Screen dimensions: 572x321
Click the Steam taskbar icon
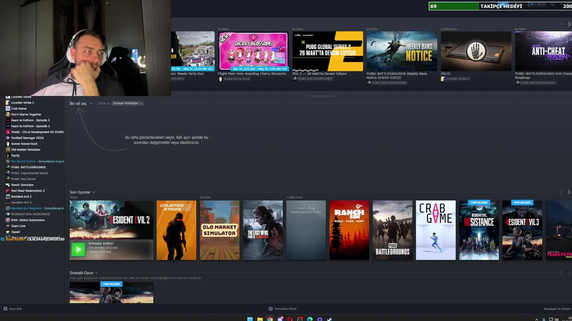(329, 319)
